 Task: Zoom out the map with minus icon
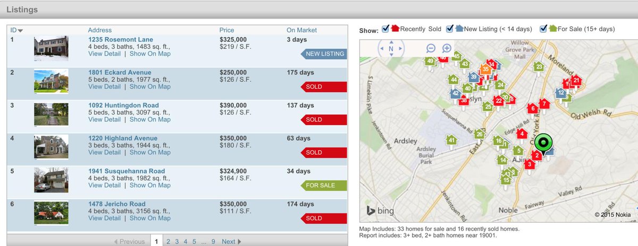point(431,48)
